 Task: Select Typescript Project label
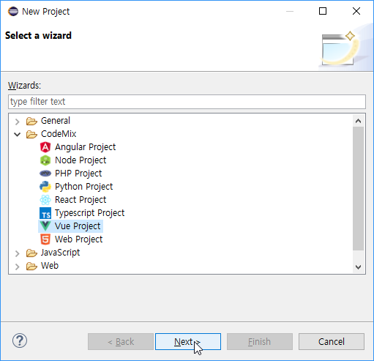89,213
